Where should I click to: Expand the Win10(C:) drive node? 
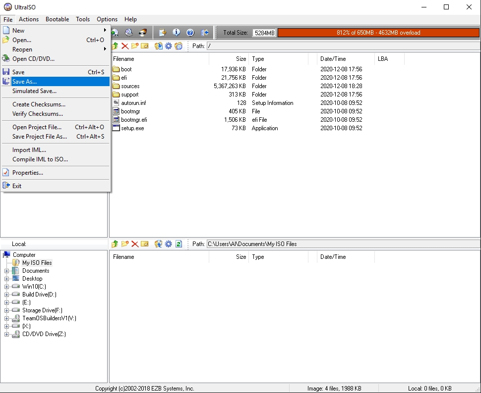click(x=6, y=287)
